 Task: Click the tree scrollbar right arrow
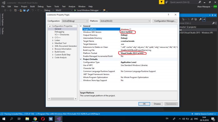point(76,99)
